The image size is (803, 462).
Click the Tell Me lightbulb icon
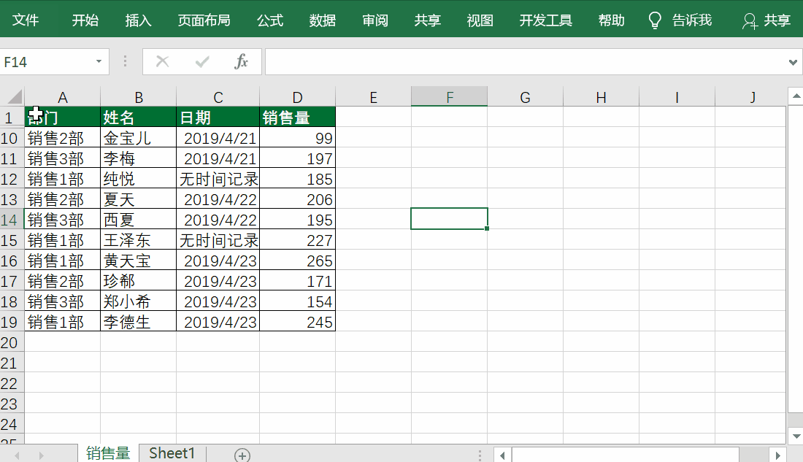[656, 20]
